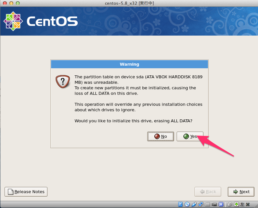Open VirtualBox network adapters indicator

(x=201, y=204)
